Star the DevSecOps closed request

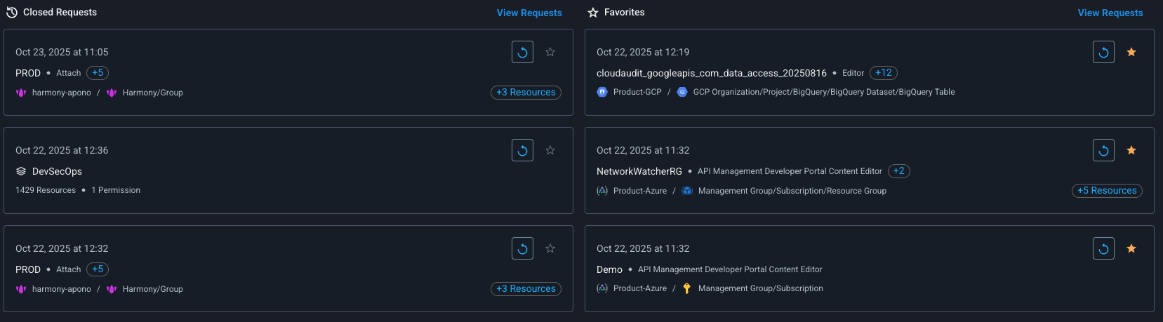click(x=550, y=150)
